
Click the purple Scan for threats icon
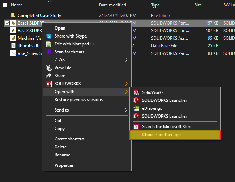(49, 52)
